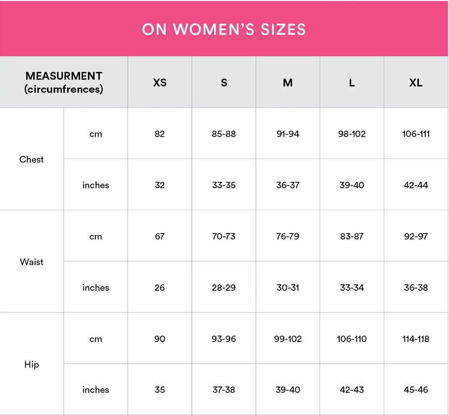Click the ON WOMEN'S SIZES title banner

pyautogui.click(x=224, y=29)
